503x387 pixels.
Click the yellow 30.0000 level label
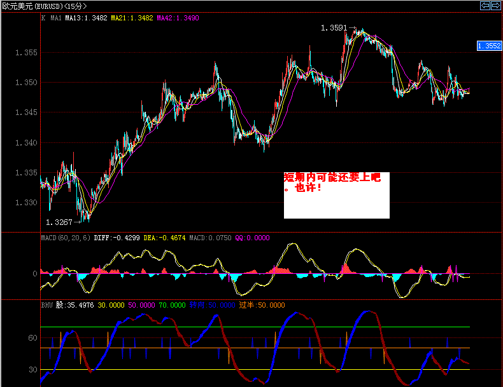[111, 305]
